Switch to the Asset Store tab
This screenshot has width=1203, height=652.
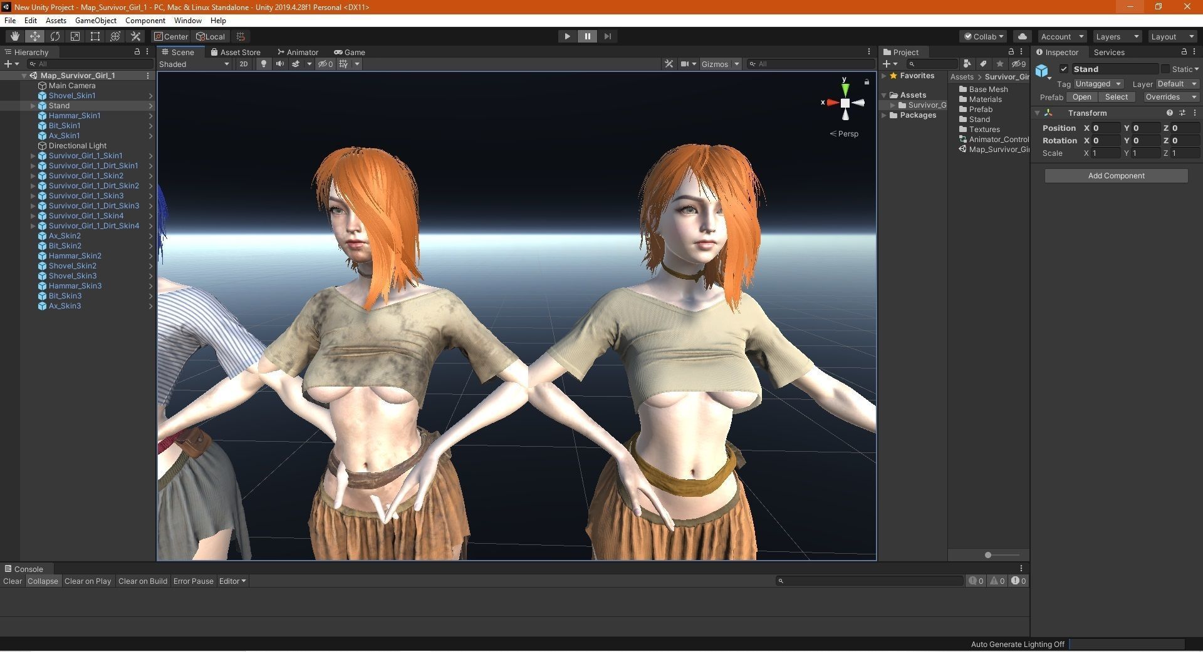point(236,52)
